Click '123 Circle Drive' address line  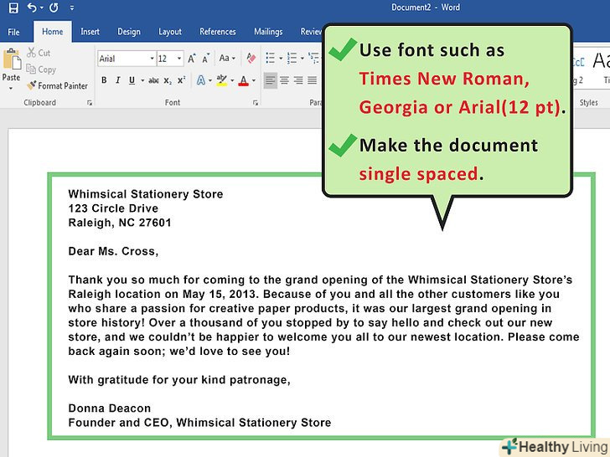(113, 208)
